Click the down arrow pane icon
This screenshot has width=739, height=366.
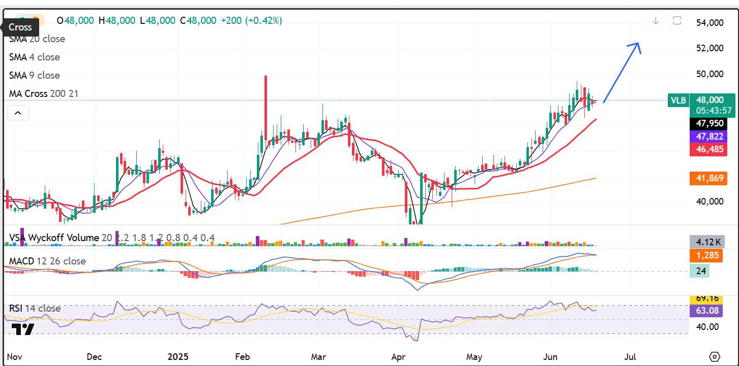point(656,21)
